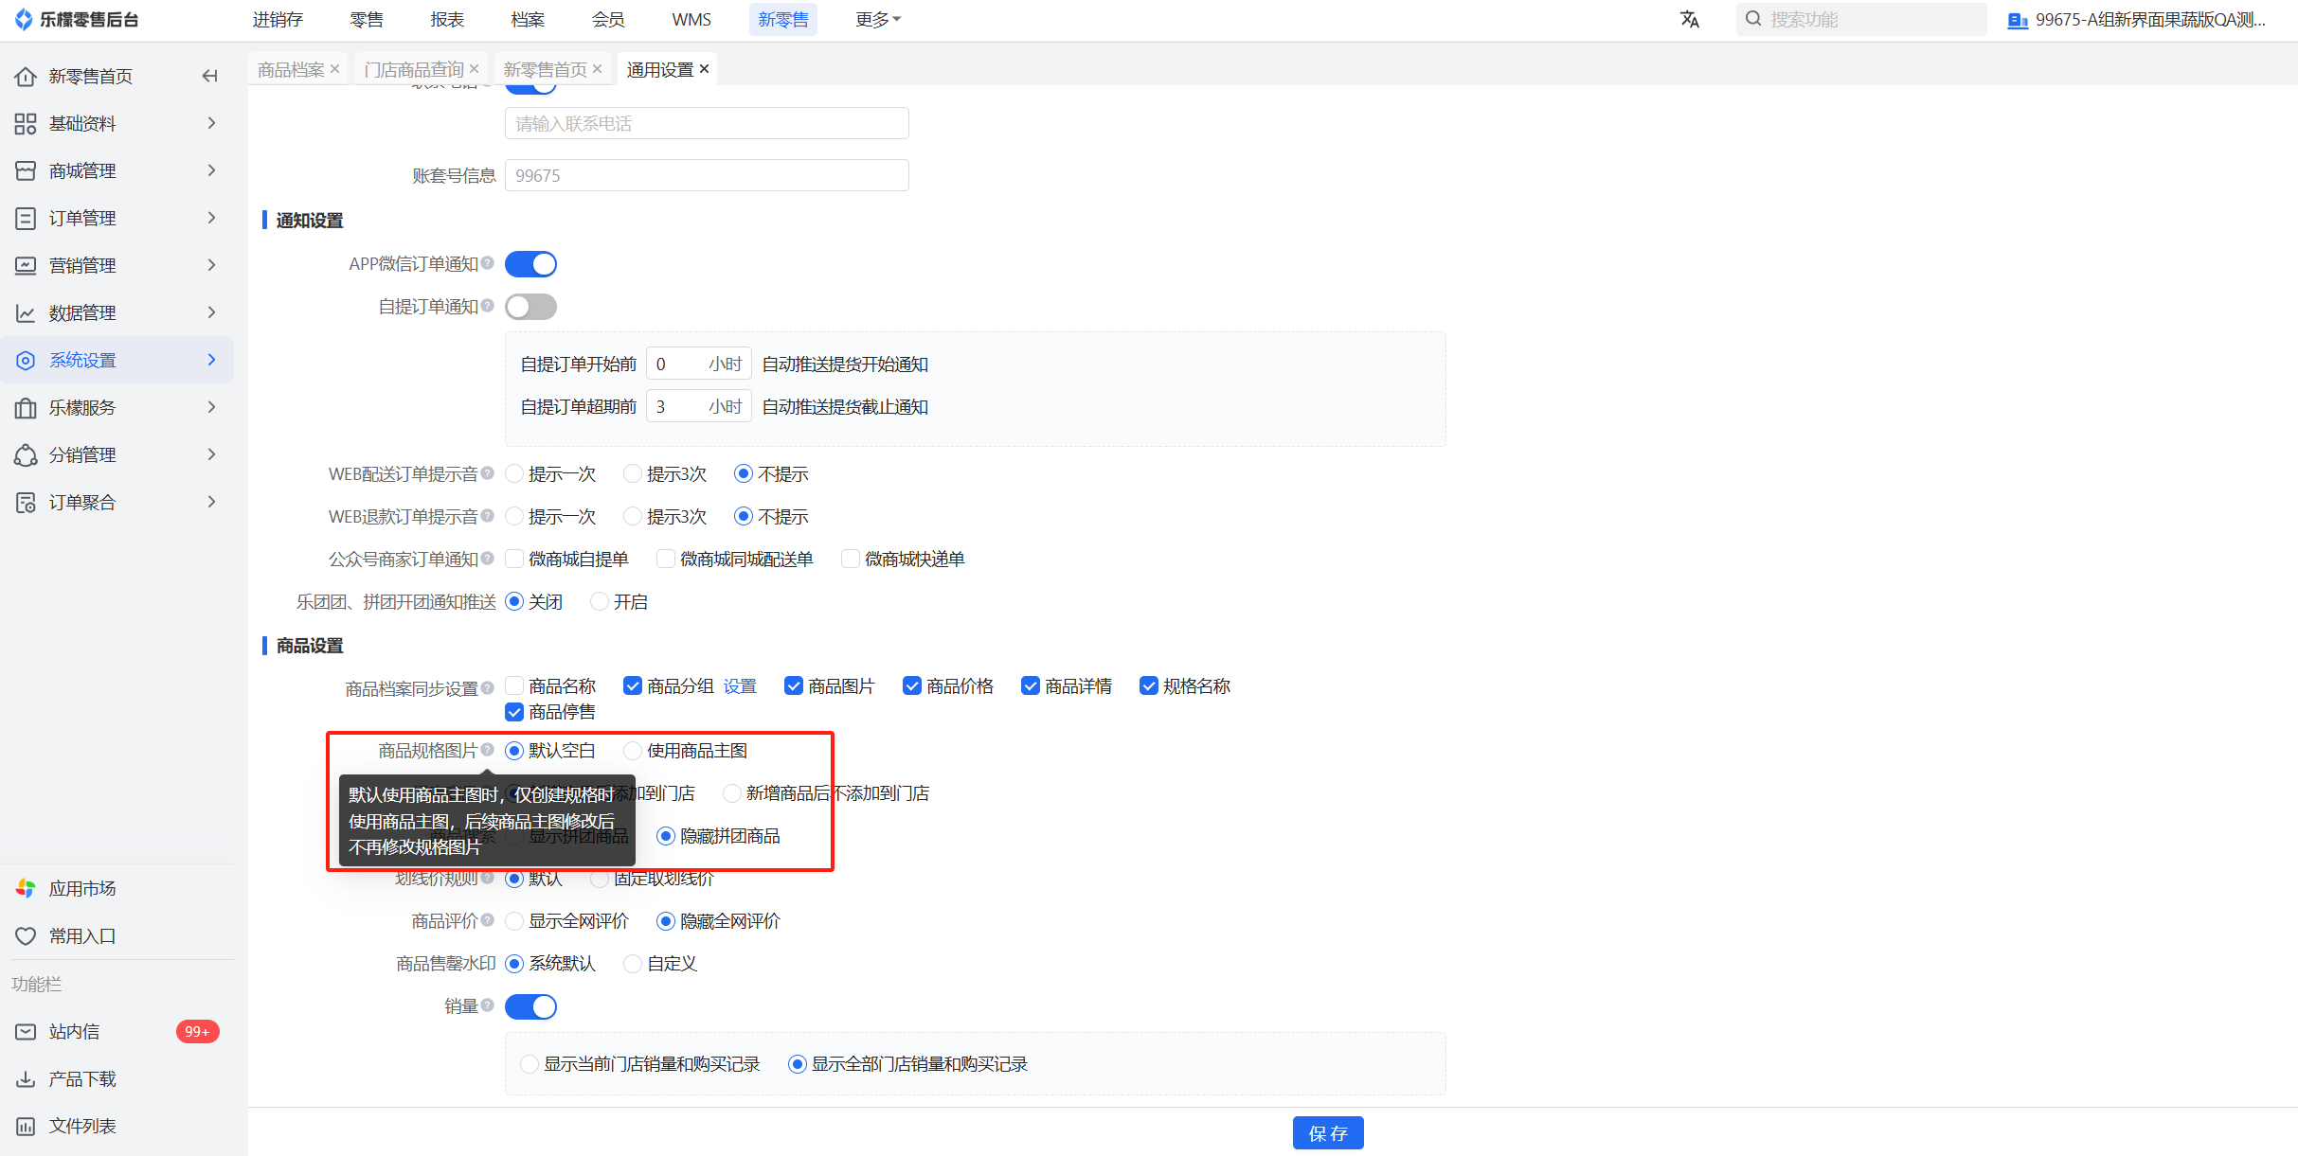
Task: Click the search magnifier icon
Action: click(1753, 19)
